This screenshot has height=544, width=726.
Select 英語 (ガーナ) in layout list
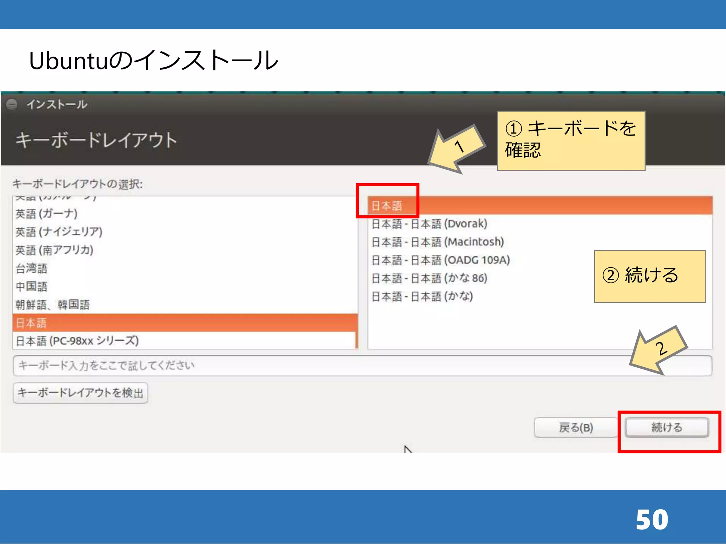tap(184, 214)
